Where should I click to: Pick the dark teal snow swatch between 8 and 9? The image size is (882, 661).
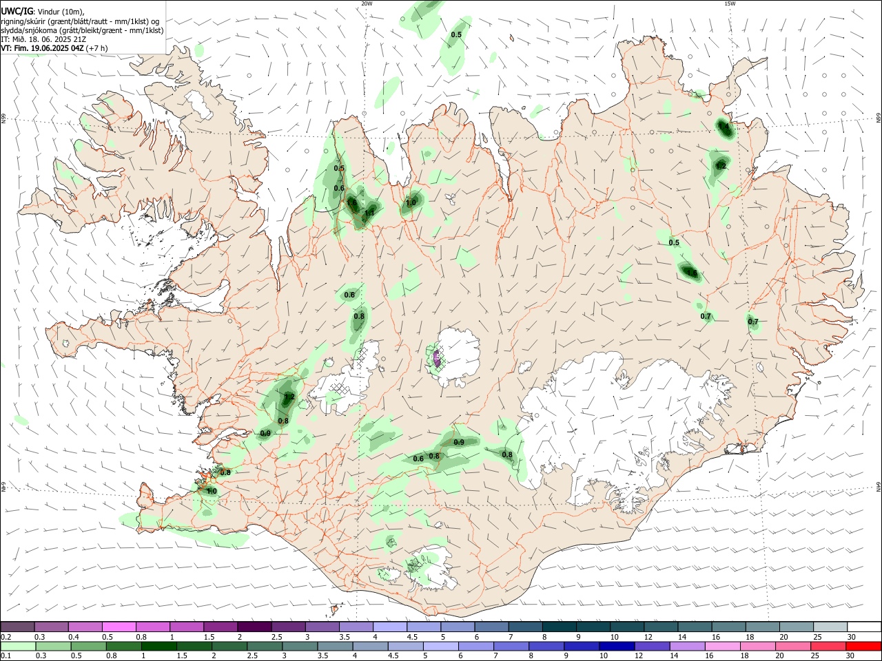pyautogui.click(x=559, y=627)
